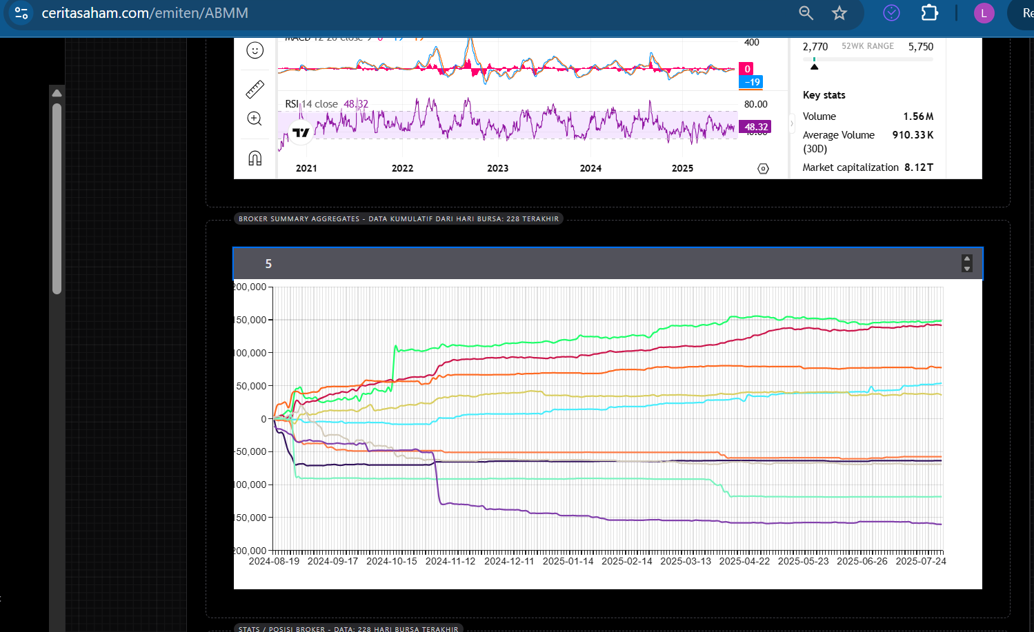Open the profile avatar labeled L
Image resolution: width=1034 pixels, height=632 pixels.
984,13
